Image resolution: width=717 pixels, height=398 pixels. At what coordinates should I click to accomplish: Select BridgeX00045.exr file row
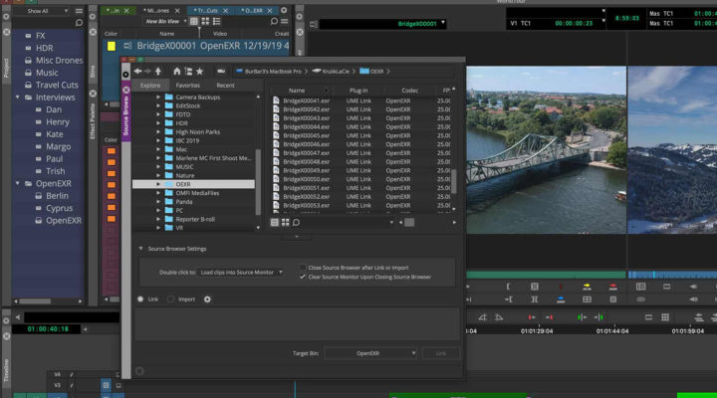[x=361, y=135]
